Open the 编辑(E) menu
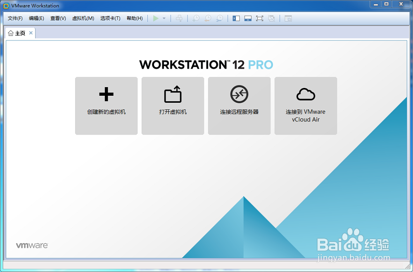413x272 pixels. tap(36, 19)
